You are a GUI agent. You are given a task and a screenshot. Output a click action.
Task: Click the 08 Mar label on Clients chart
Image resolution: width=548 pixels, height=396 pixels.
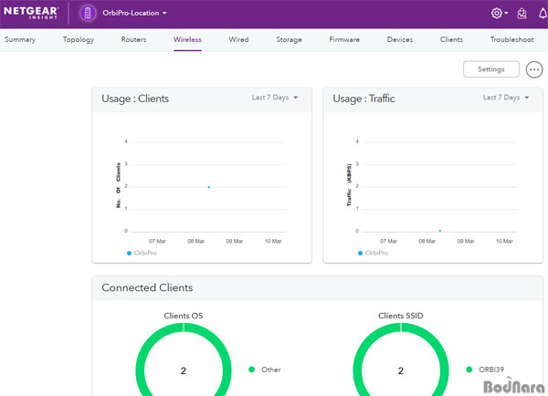click(195, 241)
